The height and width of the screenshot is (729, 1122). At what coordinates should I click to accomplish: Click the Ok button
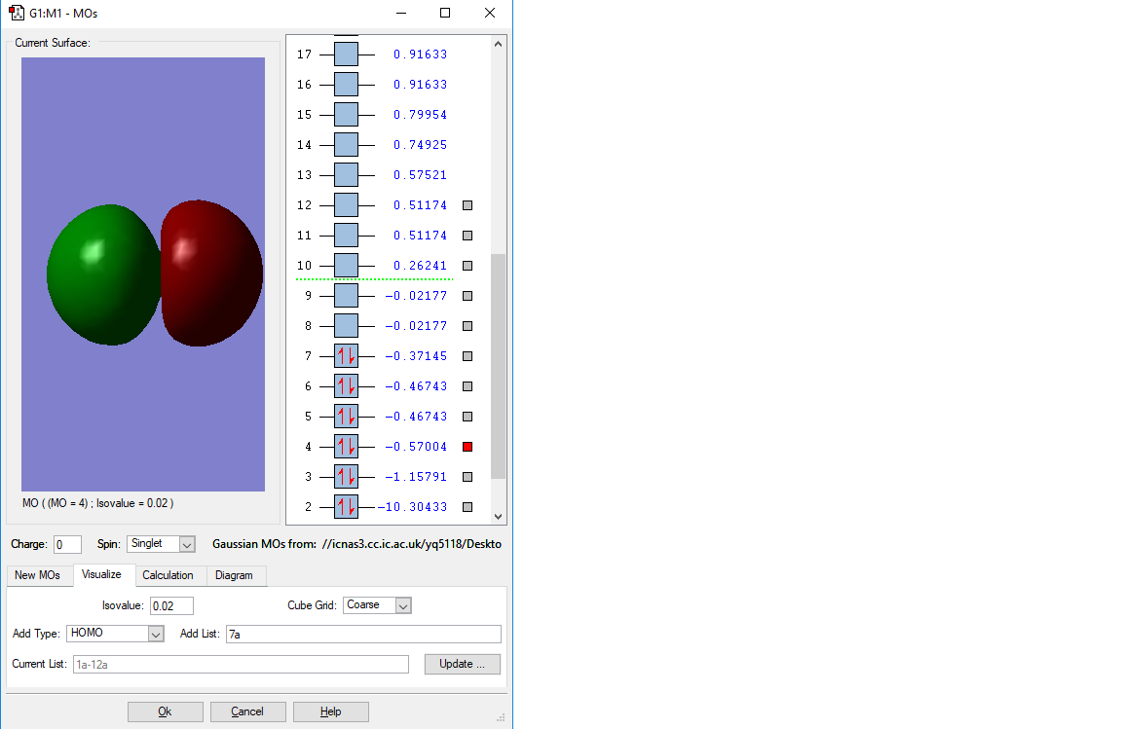coord(166,711)
